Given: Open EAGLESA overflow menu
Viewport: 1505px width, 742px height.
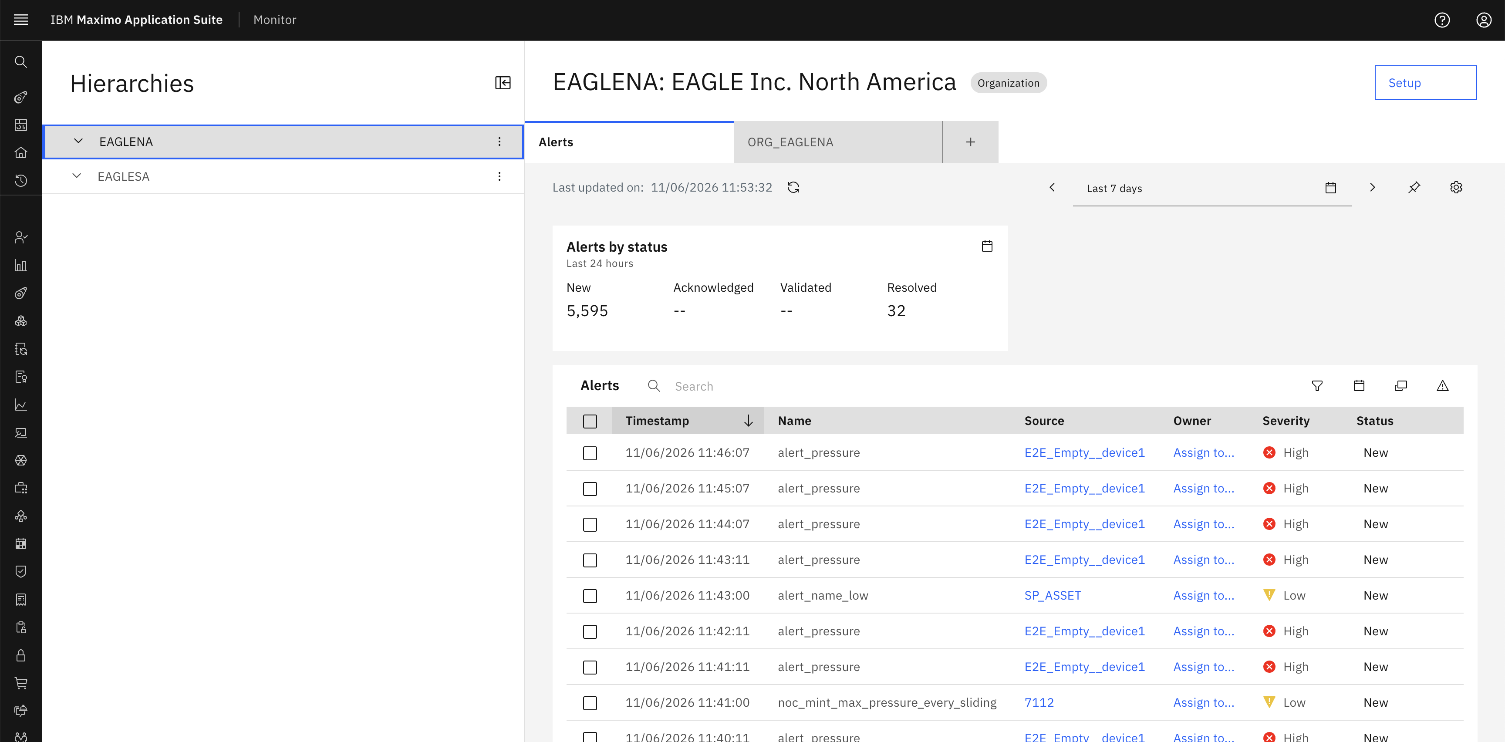Looking at the screenshot, I should pos(499,176).
